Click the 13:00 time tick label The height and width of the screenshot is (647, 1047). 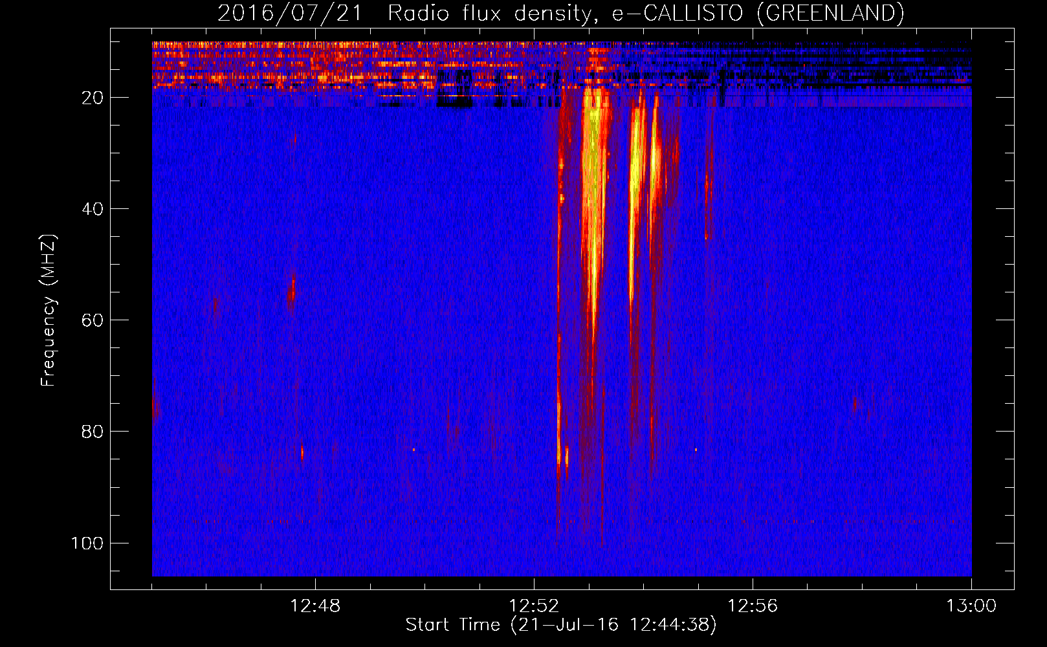[x=971, y=606]
